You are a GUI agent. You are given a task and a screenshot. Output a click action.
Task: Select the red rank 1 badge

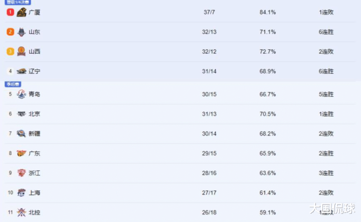point(11,12)
